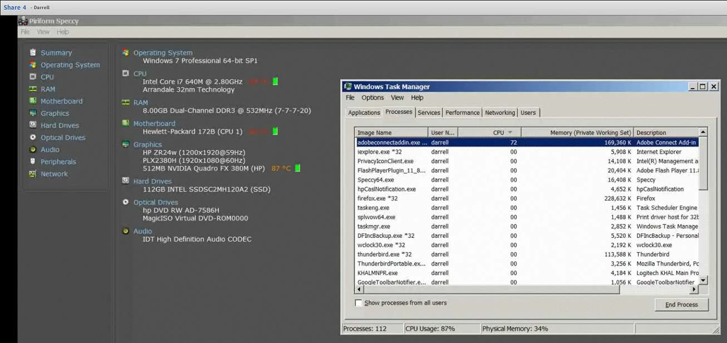Open the Operating System summary heading link
This screenshot has width=727, height=343.
point(163,53)
